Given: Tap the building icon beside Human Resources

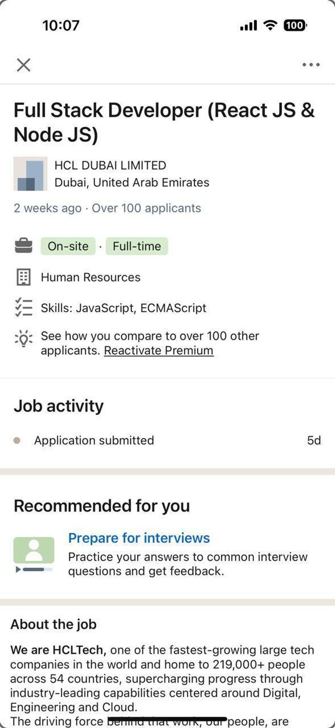Looking at the screenshot, I should tap(24, 277).
